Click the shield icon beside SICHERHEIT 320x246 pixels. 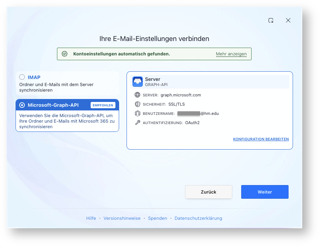(x=138, y=104)
